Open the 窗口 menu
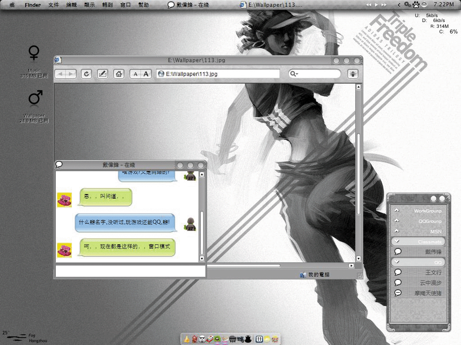The width and height of the screenshot is (461, 345). [126, 5]
